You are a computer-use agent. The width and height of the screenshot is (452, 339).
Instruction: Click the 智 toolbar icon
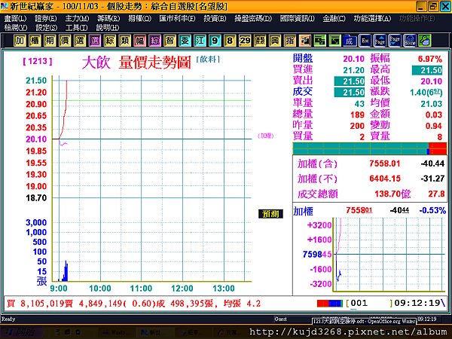pos(169,41)
